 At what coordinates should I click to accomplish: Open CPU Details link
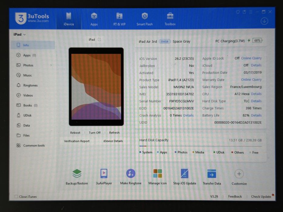pos(256,94)
